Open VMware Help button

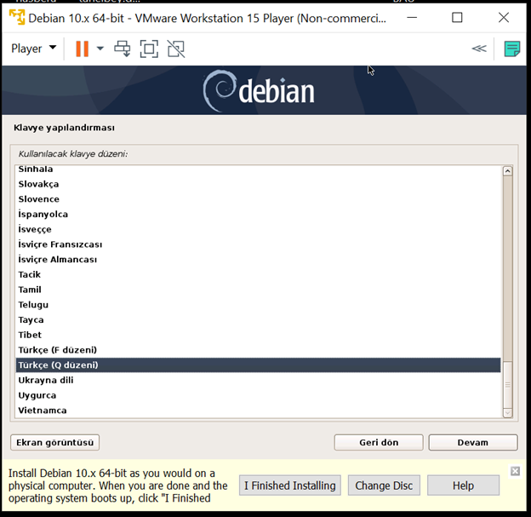(x=463, y=485)
